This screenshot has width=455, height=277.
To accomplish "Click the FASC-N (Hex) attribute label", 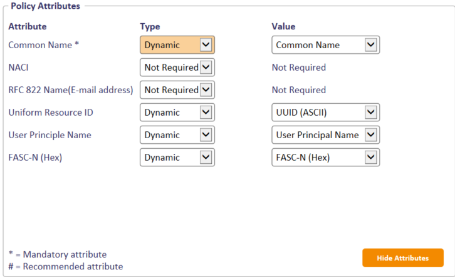I will [35, 158].
